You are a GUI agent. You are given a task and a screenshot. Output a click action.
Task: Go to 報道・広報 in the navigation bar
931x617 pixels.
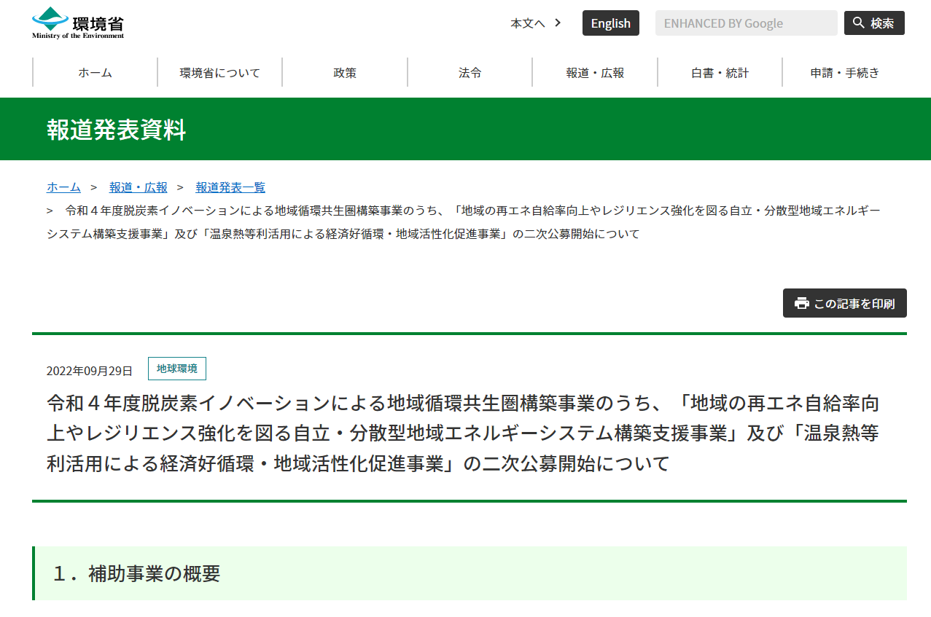pos(595,73)
